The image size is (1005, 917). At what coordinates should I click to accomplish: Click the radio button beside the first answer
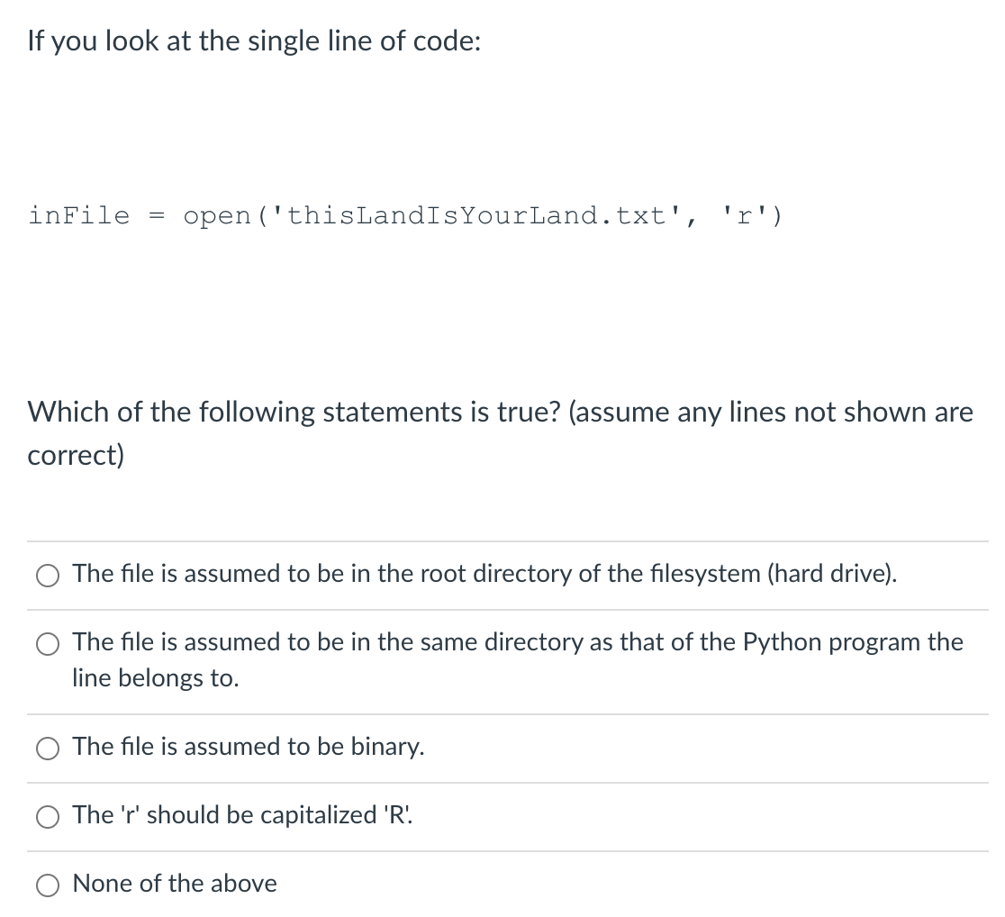coord(47,575)
